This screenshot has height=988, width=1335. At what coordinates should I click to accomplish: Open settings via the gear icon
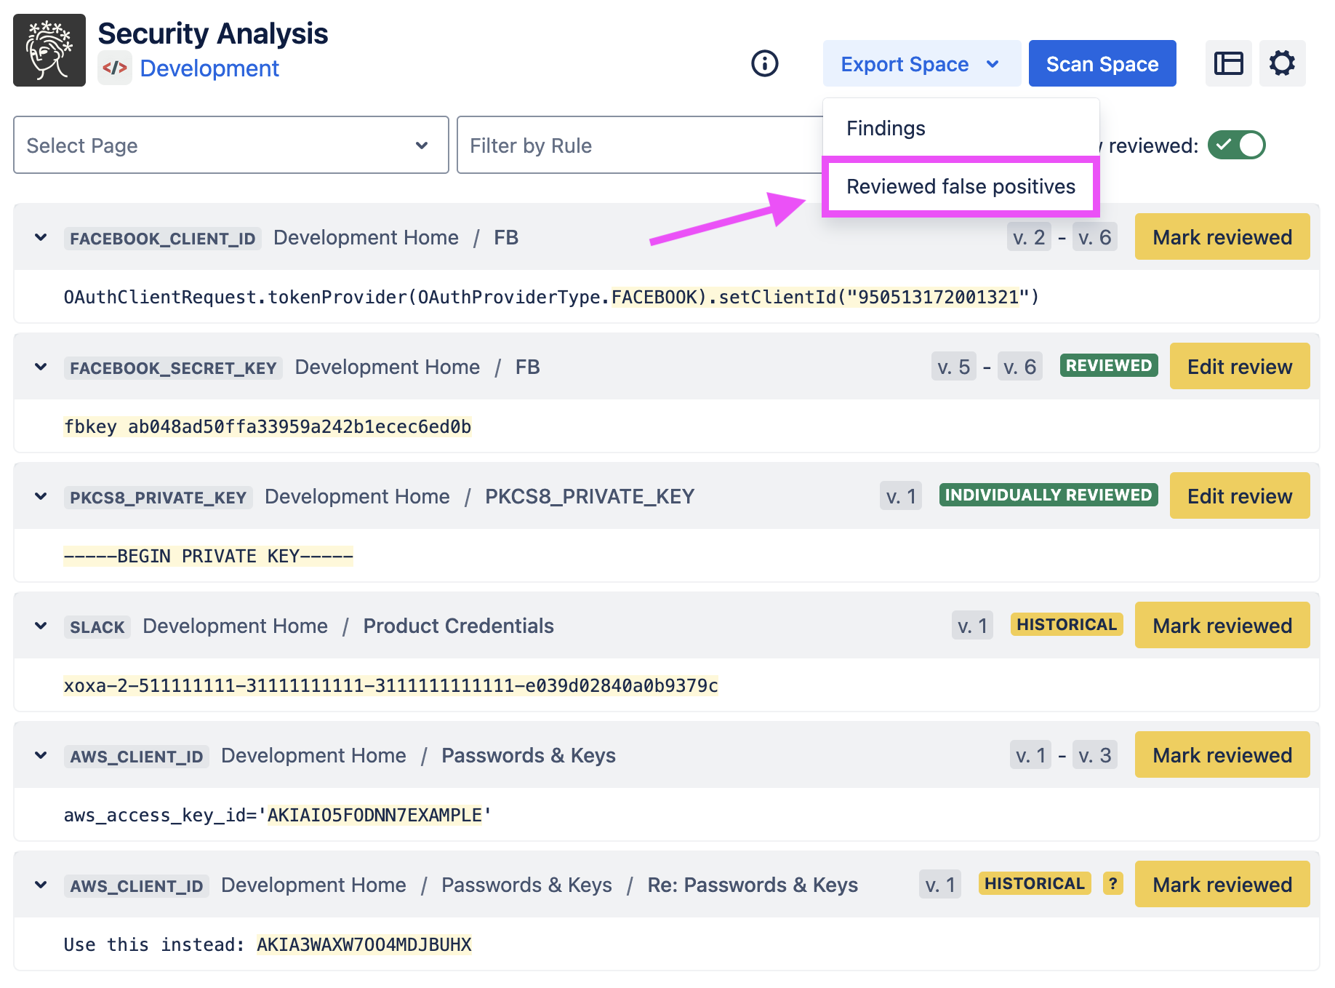1282,64
